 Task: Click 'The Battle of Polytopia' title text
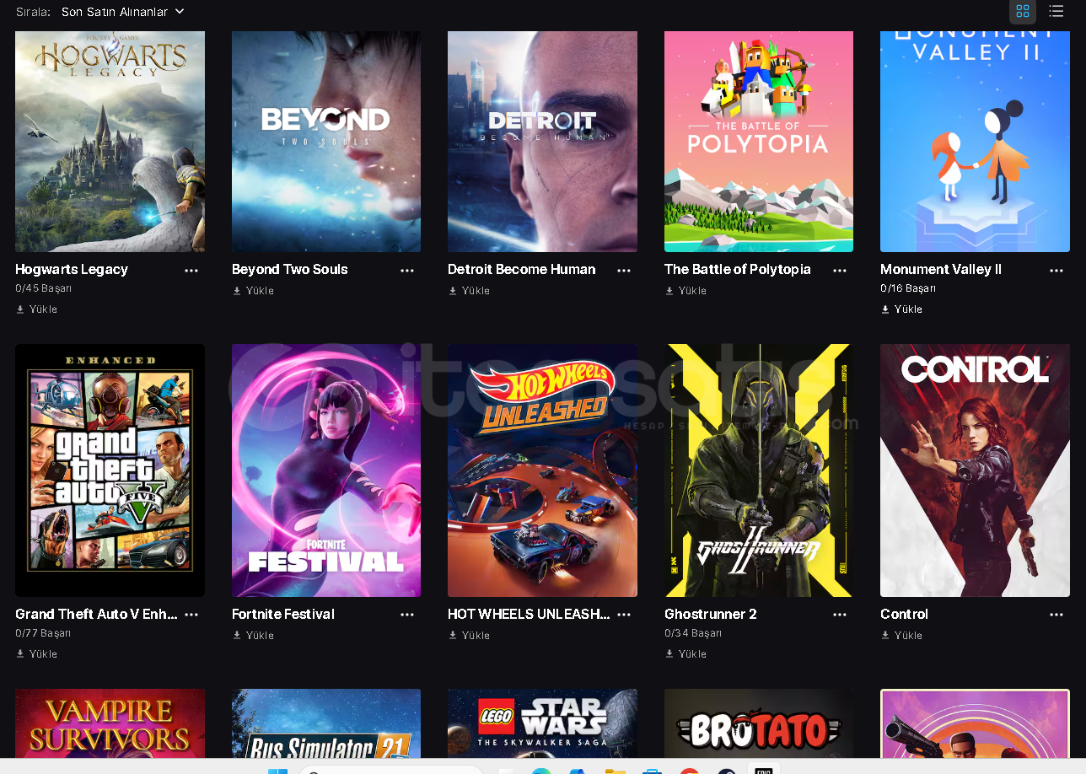[x=737, y=270]
